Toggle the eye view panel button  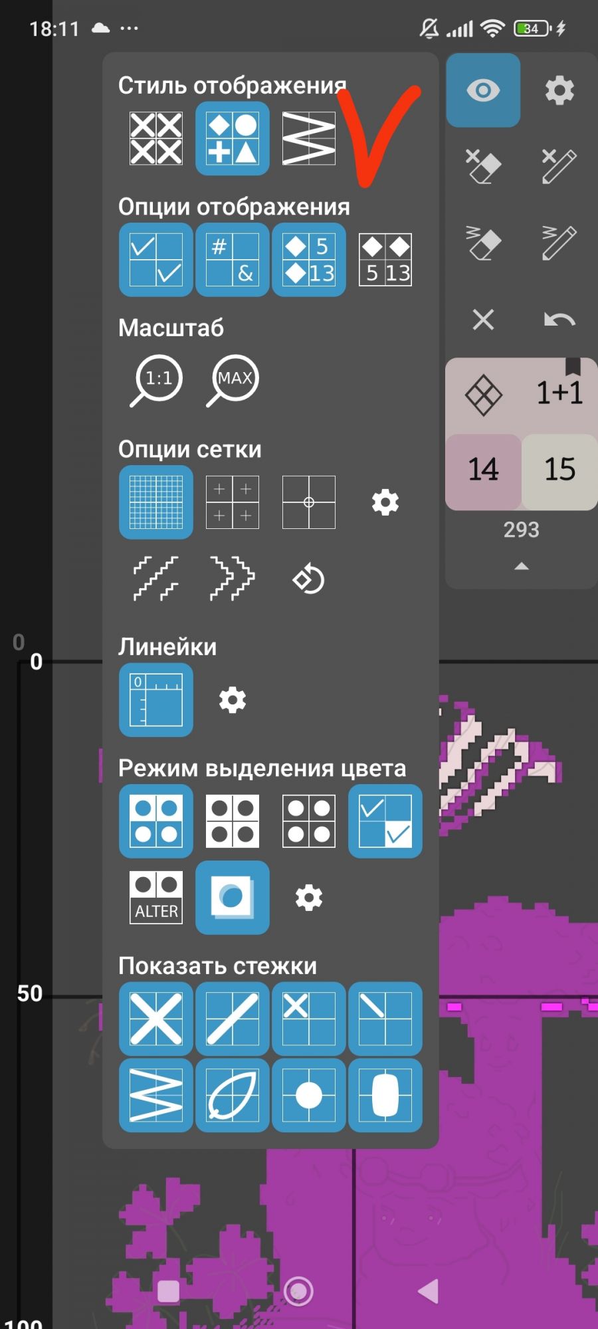483,90
